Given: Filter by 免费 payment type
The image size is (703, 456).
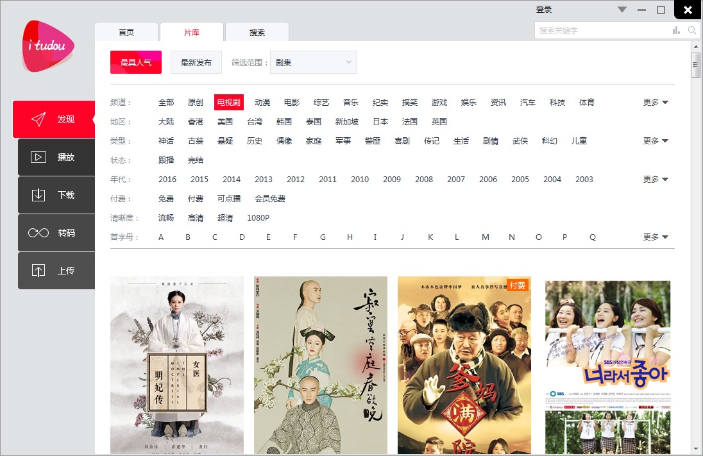Looking at the screenshot, I should pos(166,199).
